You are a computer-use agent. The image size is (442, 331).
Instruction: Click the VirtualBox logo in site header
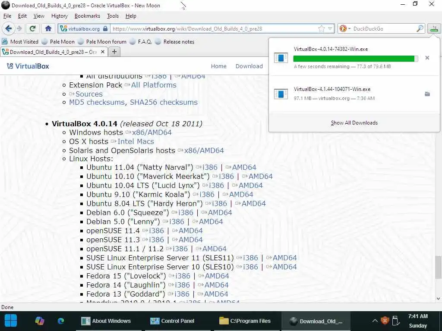[x=28, y=66]
